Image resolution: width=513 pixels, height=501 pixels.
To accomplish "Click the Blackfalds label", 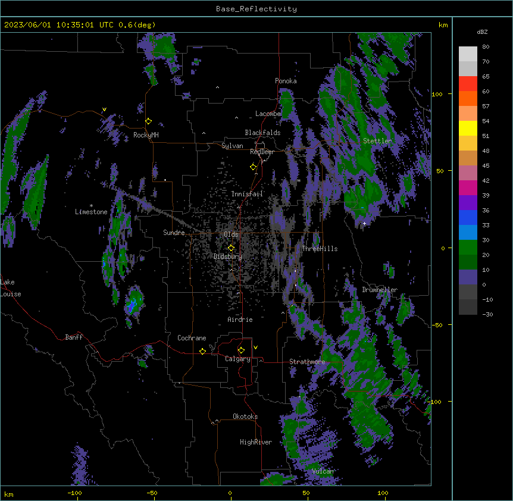I will [x=262, y=133].
